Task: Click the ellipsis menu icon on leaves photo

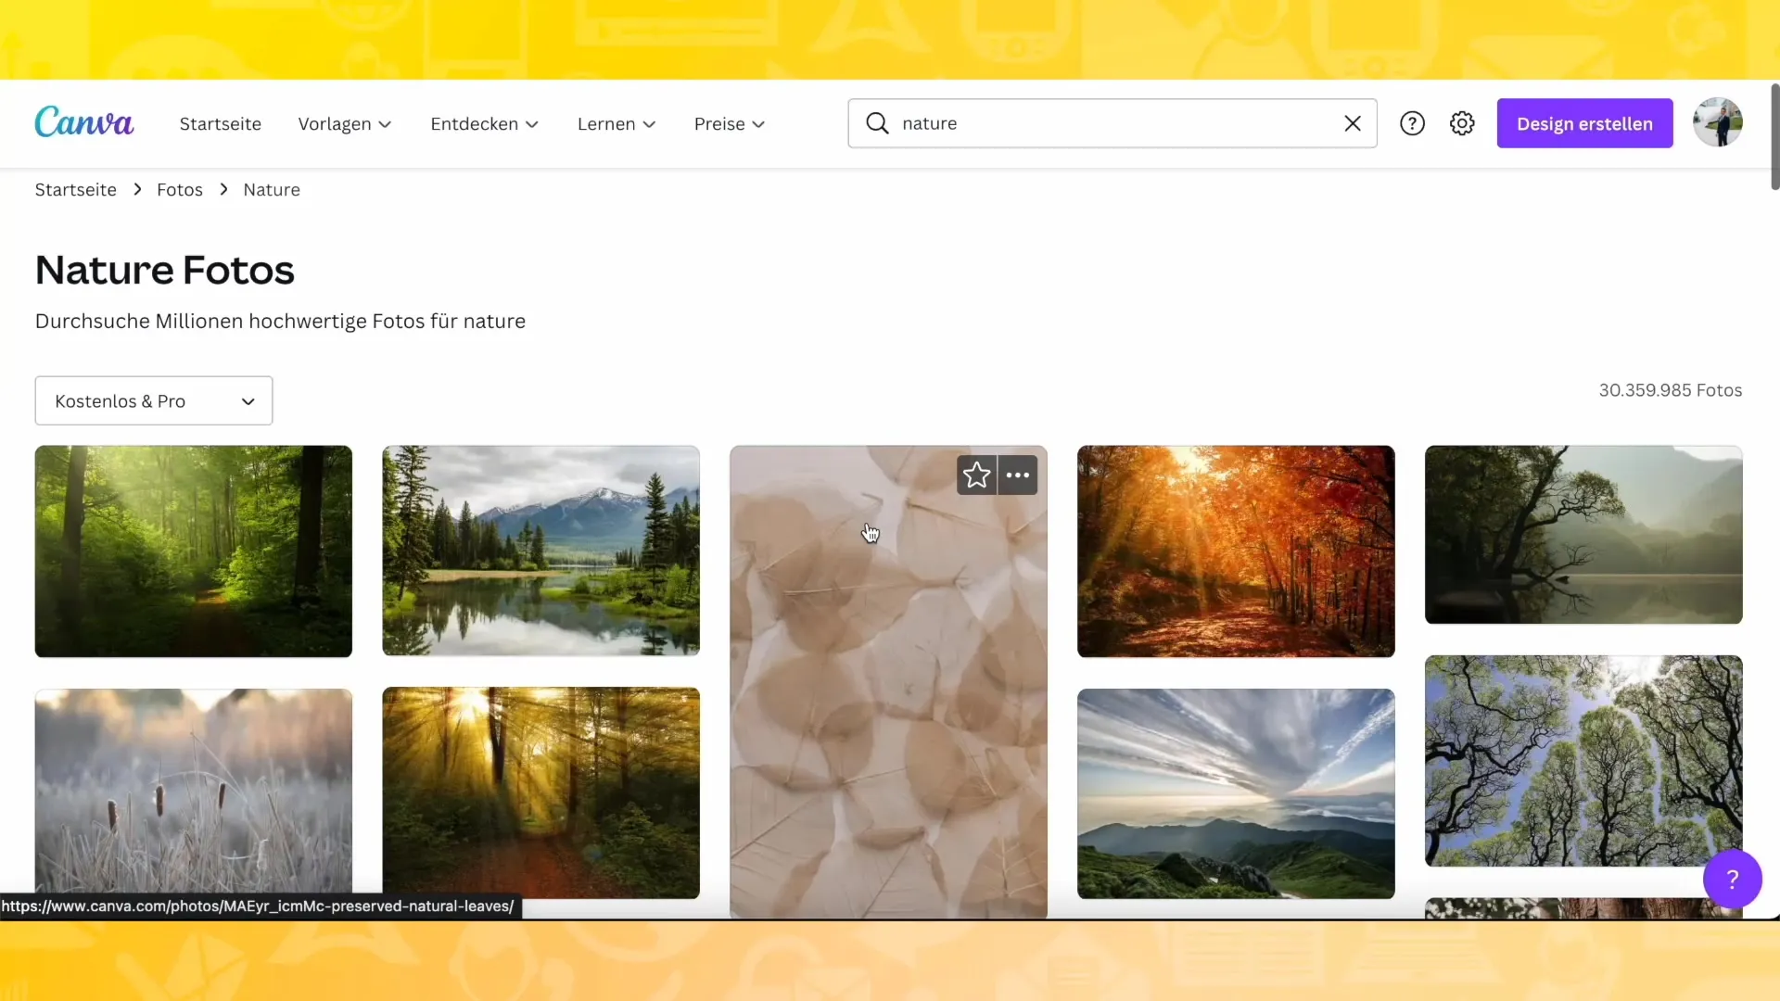Action: [1017, 475]
